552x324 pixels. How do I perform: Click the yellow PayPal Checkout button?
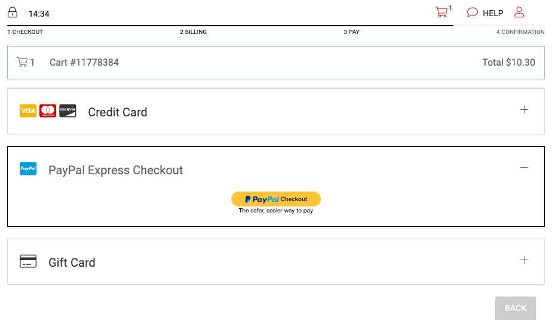(275, 199)
